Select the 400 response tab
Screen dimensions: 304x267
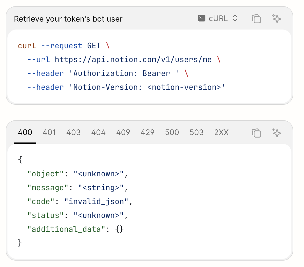click(x=25, y=132)
